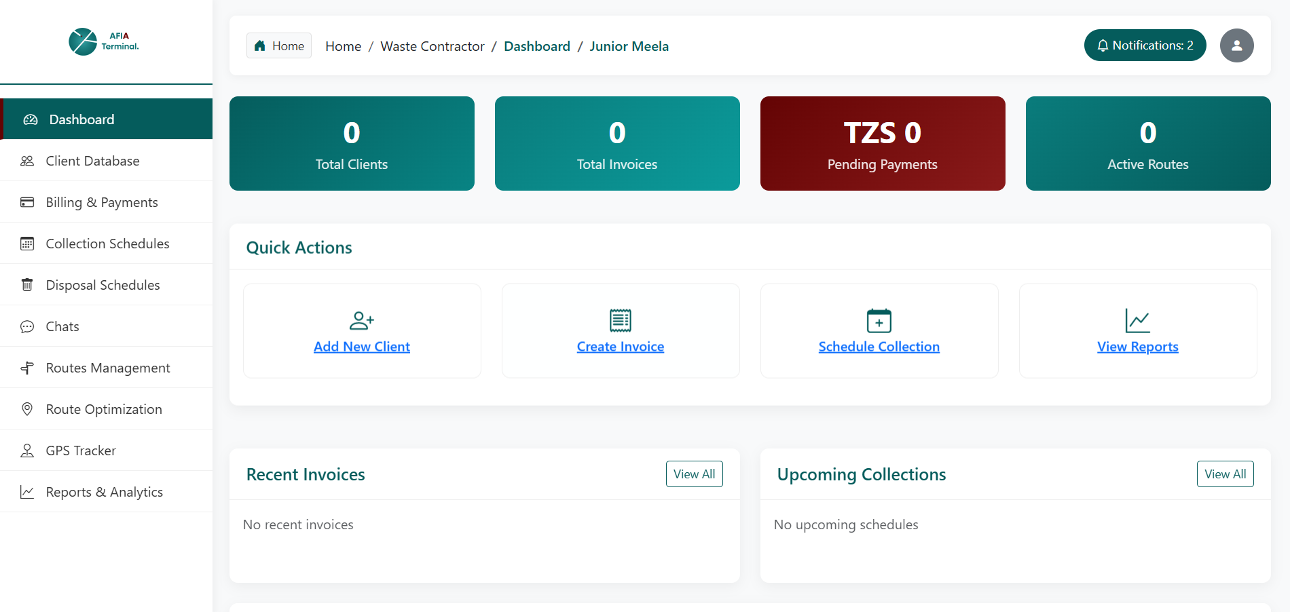Image resolution: width=1290 pixels, height=612 pixels.
Task: Open the notifications bell
Action: [1145, 45]
